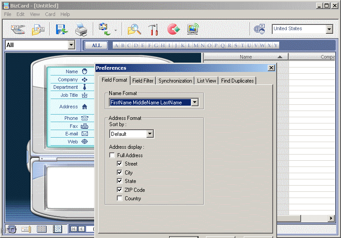The image size is (341, 238).
Task: Open the View menu
Action: pos(35,14)
